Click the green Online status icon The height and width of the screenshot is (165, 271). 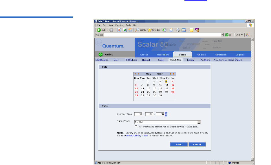tap(100, 55)
